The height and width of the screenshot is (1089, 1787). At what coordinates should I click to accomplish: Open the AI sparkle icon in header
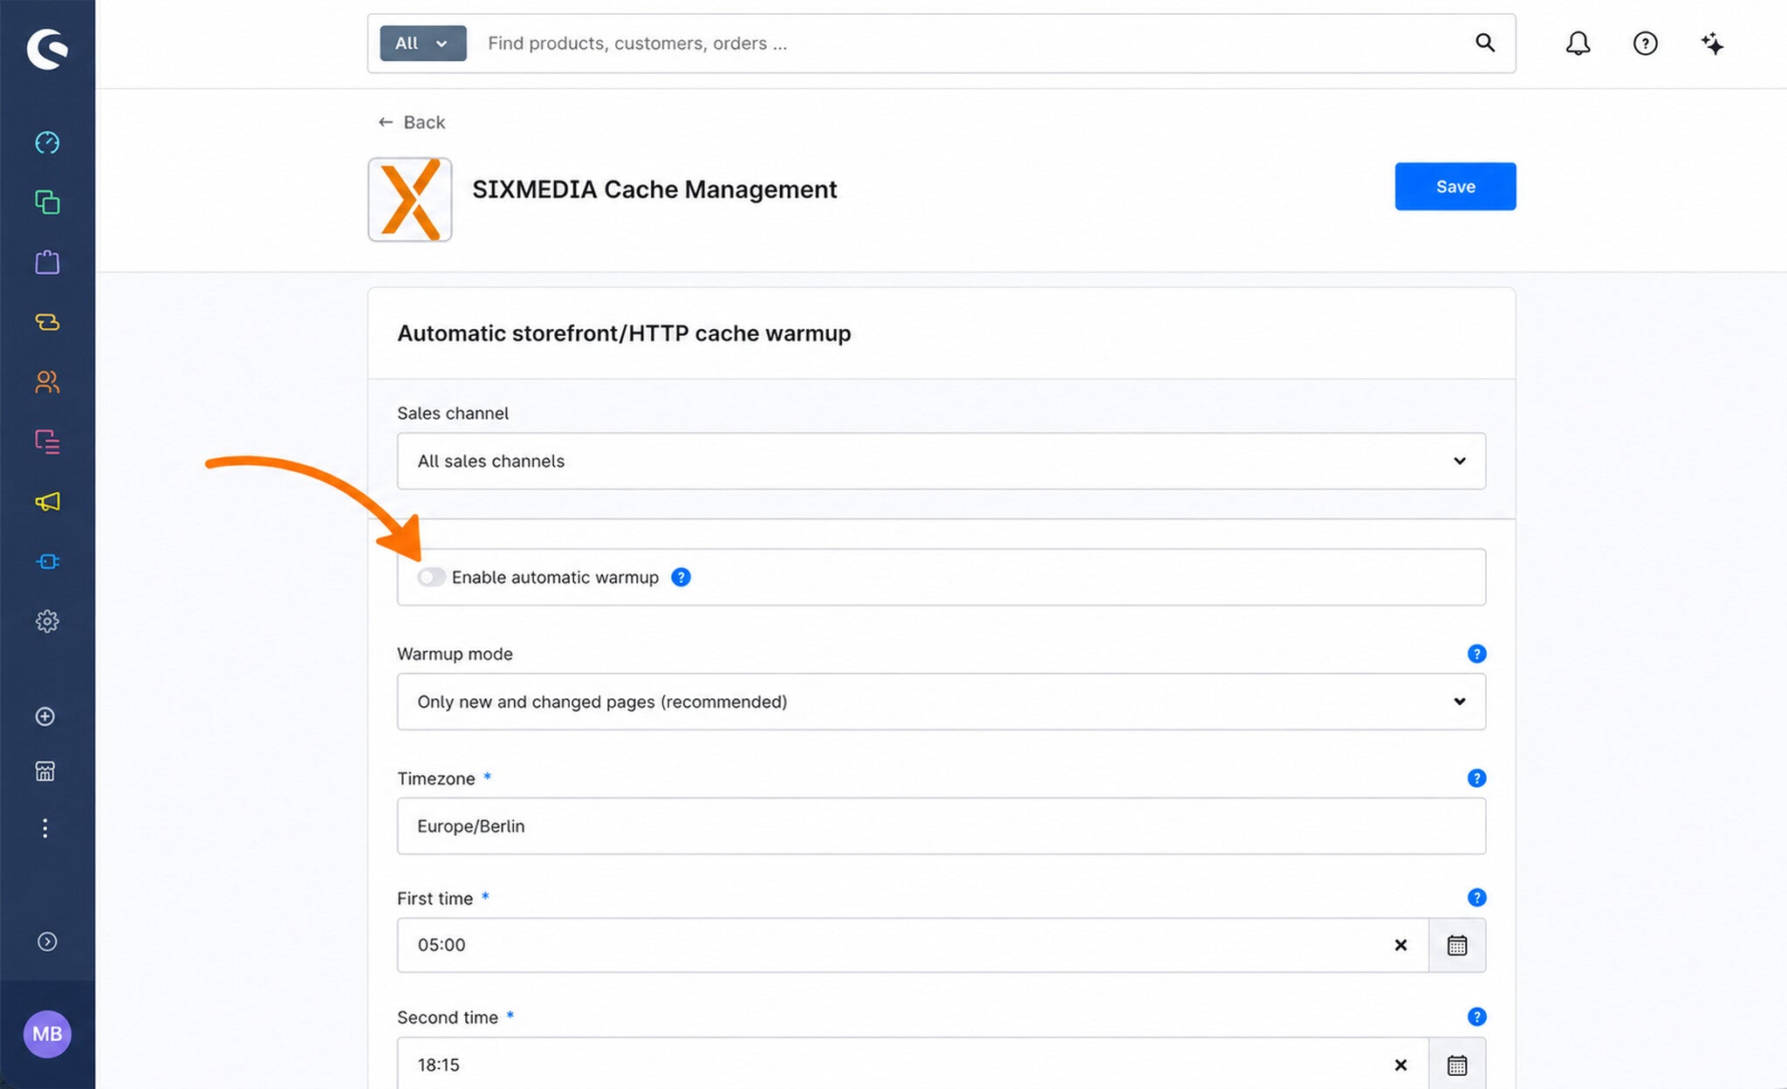pyautogui.click(x=1712, y=44)
